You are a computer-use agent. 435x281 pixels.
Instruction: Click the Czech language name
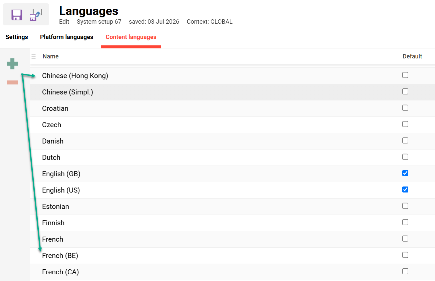52,125
